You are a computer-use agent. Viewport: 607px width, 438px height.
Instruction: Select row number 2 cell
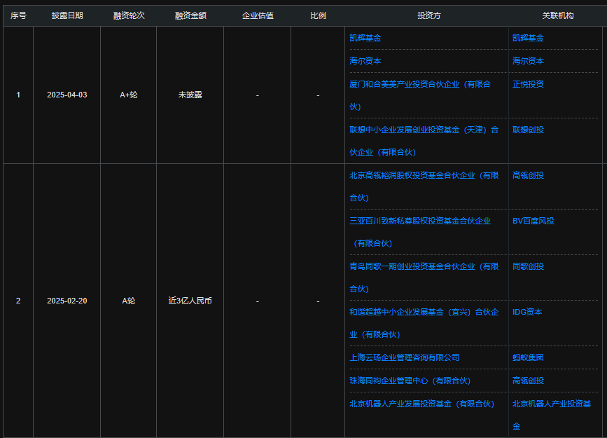tap(18, 301)
